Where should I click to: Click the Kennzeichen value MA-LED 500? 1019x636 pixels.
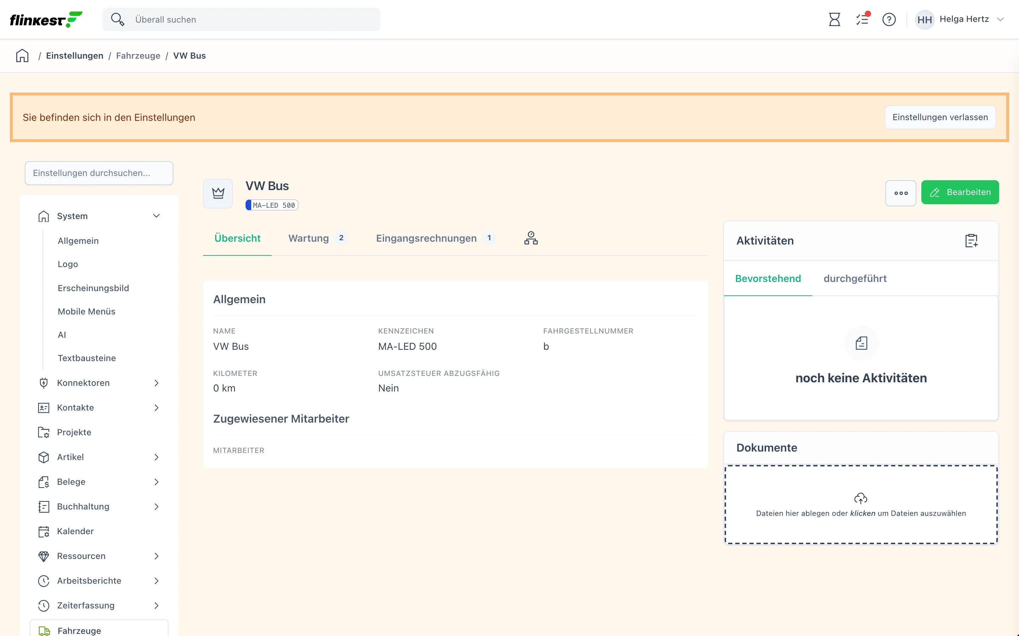(407, 347)
